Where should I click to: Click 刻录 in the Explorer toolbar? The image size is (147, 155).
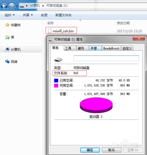44,15
